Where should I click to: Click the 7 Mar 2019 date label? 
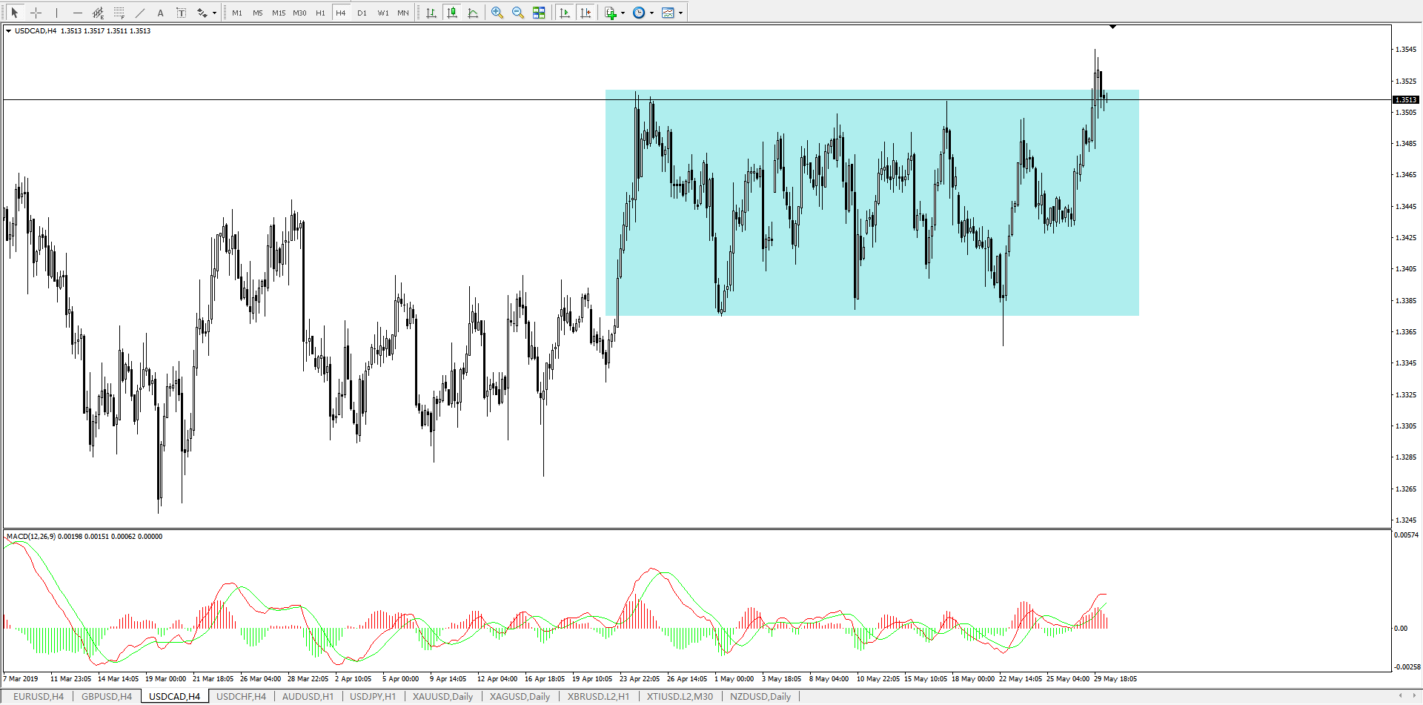coord(21,678)
